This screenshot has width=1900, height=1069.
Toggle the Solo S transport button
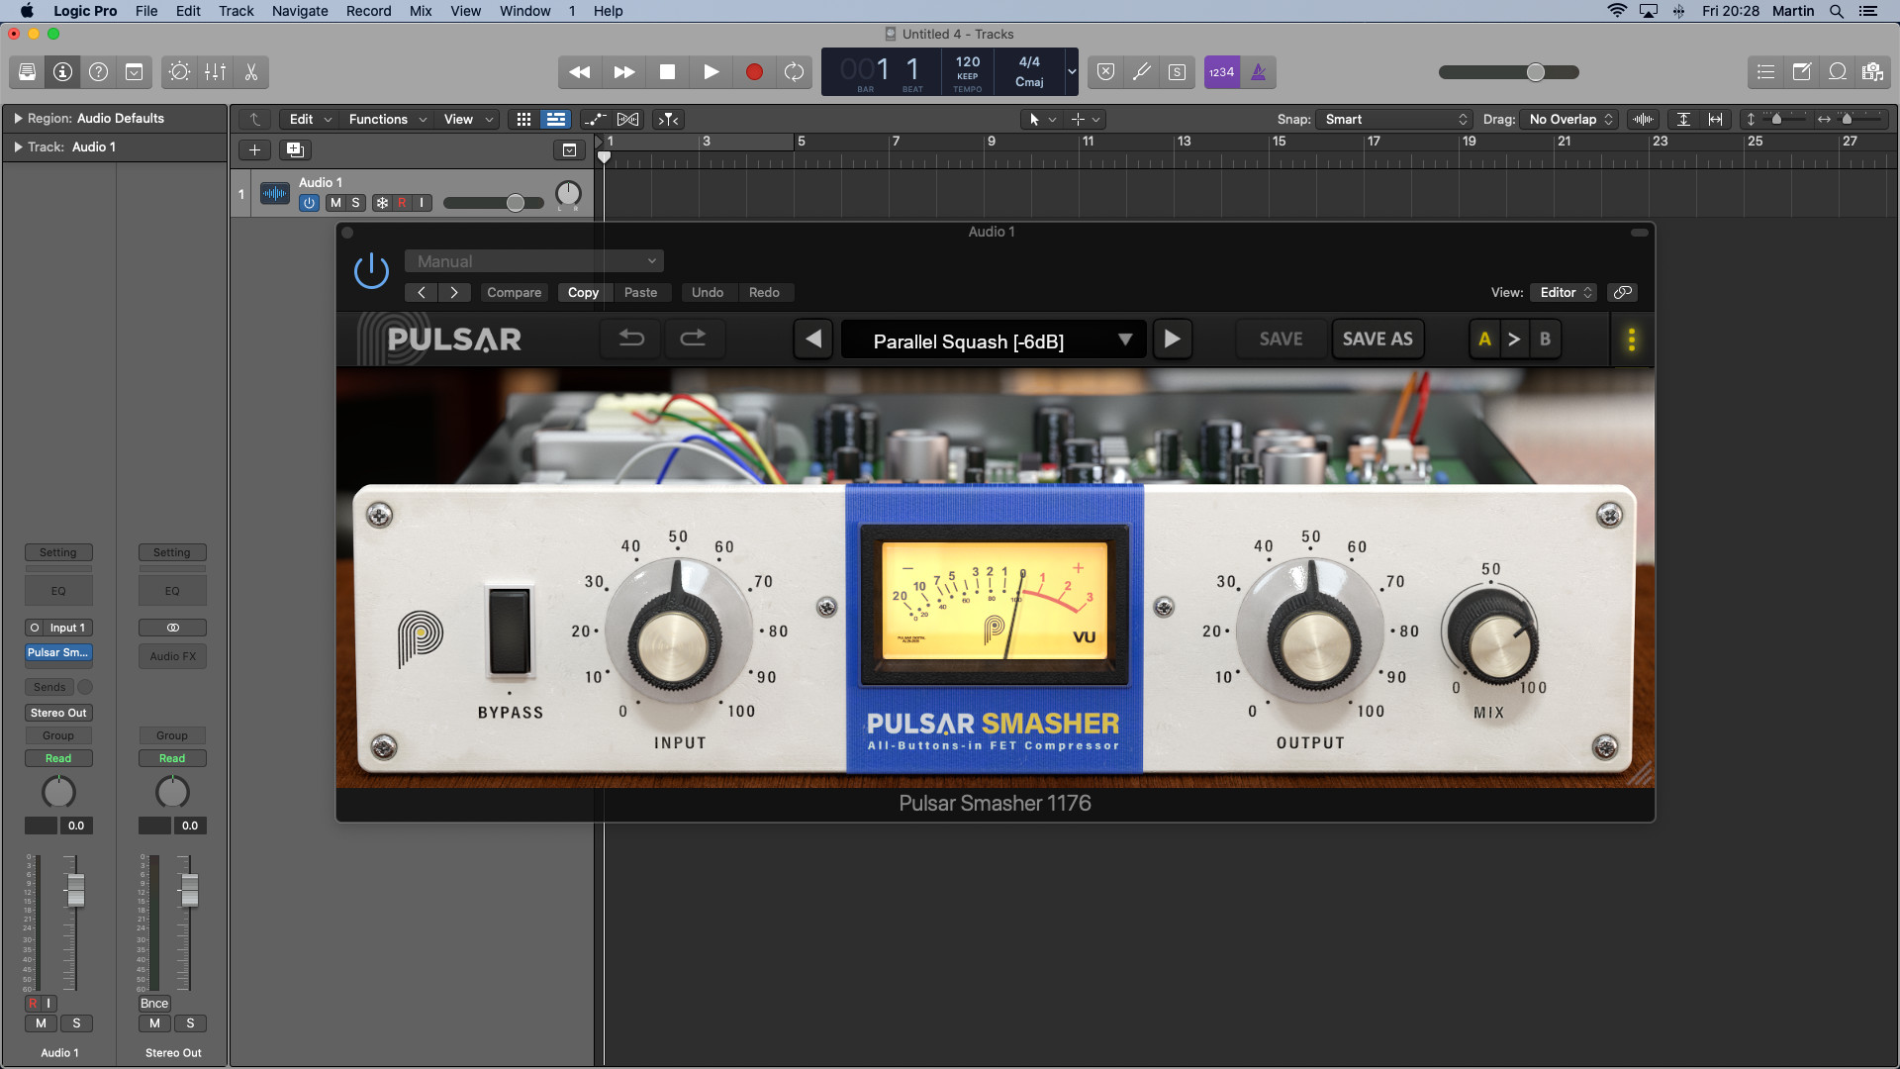1177,72
